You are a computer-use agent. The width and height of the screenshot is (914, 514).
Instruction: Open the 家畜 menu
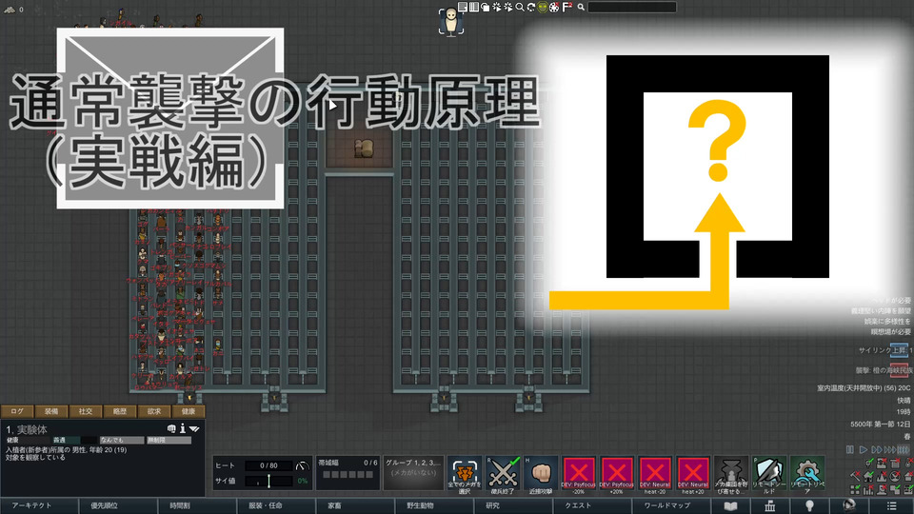pos(356,505)
